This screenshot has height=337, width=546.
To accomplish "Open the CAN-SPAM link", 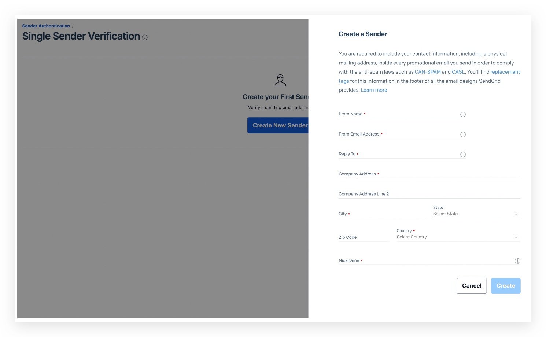I will tap(428, 72).
